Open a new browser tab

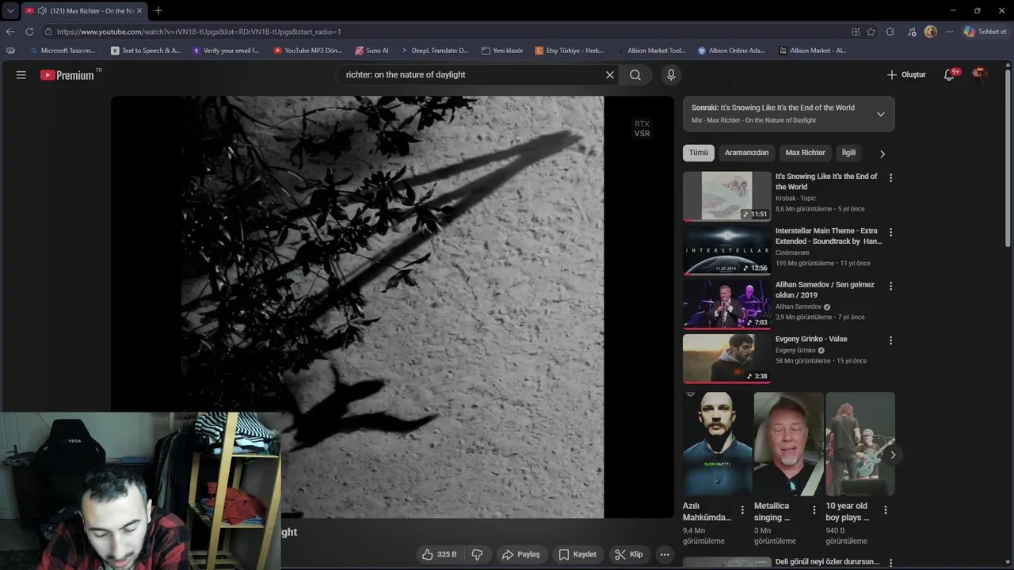click(x=158, y=10)
